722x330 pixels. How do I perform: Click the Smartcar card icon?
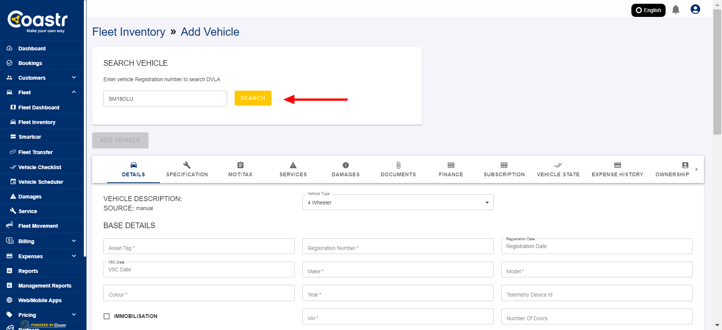coord(13,137)
